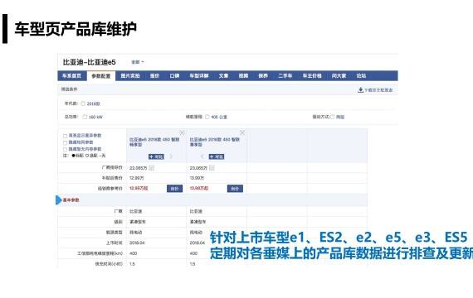Image resolution: width=473 pixels, height=298 pixels.
Task: Enable 隐藏相同参数 checkbox
Action: pos(65,142)
